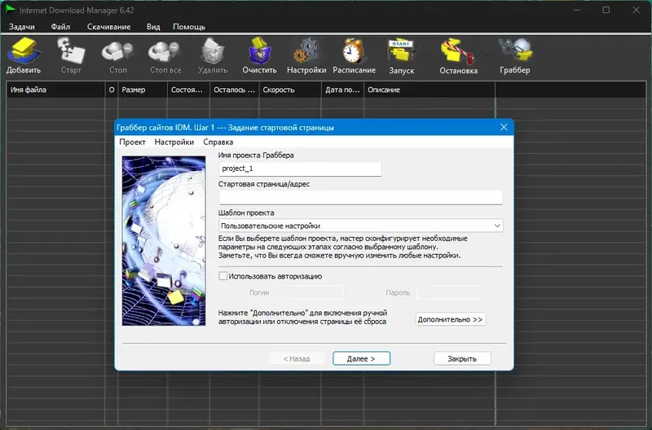This screenshot has height=430, width=652.
Task: Click the Имя проекта Граббера text field
Action: [x=300, y=169]
